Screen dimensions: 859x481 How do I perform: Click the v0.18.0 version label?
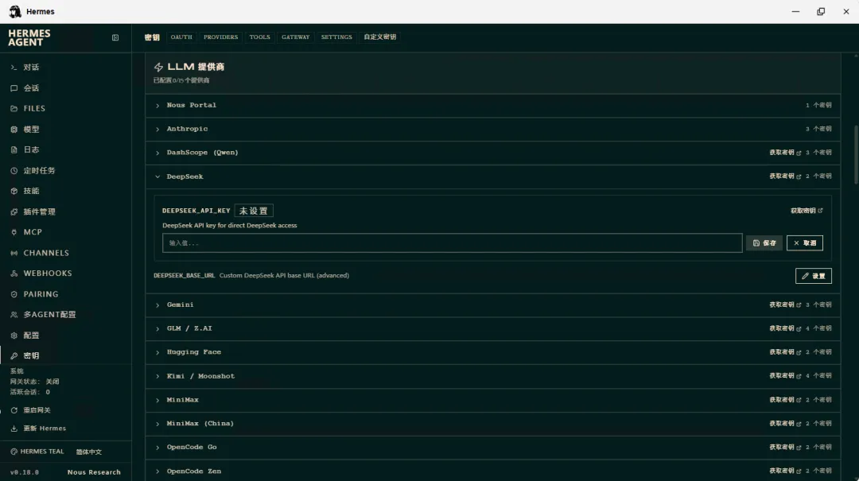[x=25, y=472]
